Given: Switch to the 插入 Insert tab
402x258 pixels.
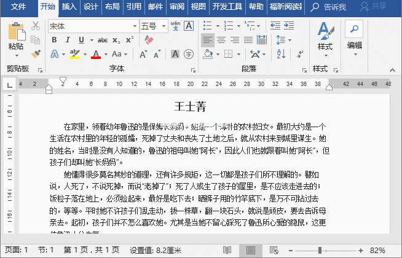Looking at the screenshot, I should tap(69, 7).
